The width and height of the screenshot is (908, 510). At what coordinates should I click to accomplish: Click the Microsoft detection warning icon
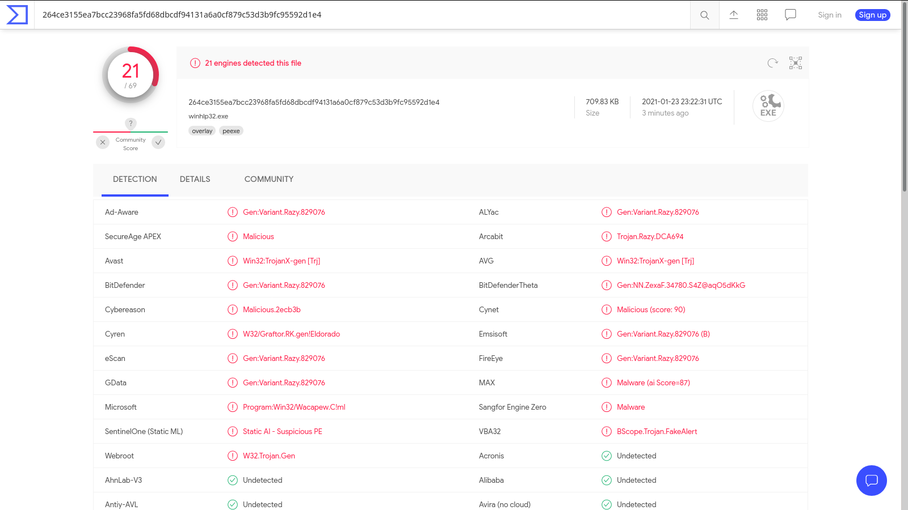[233, 407]
